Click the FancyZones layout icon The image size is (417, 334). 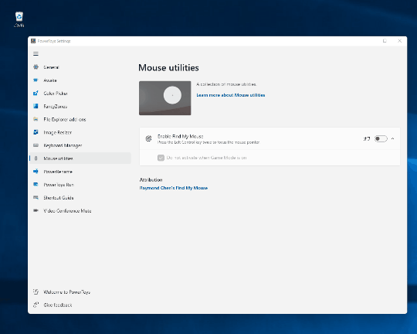[36, 106]
